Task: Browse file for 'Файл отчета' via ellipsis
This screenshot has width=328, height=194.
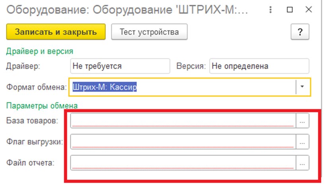Action: pos(302,163)
